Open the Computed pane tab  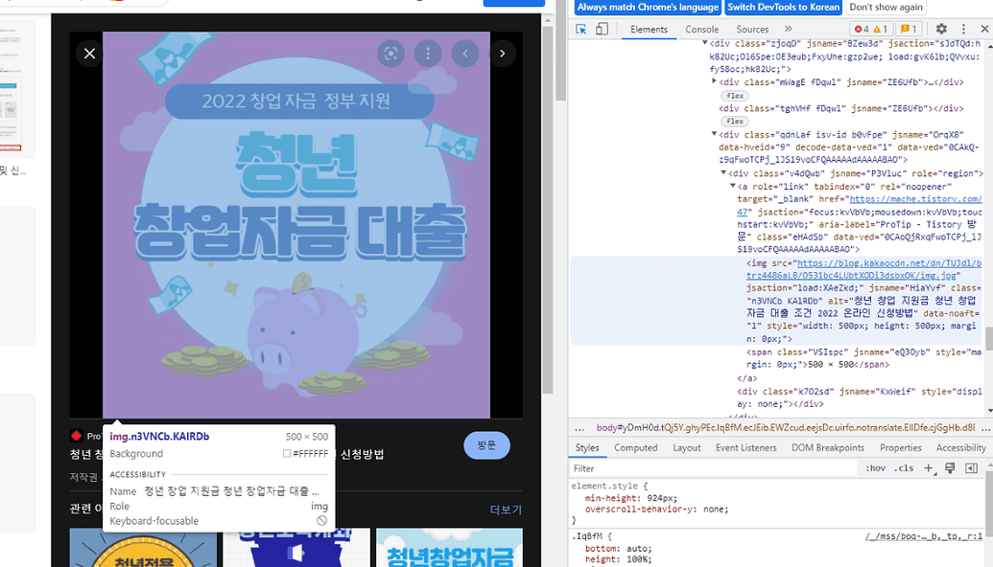pos(636,447)
